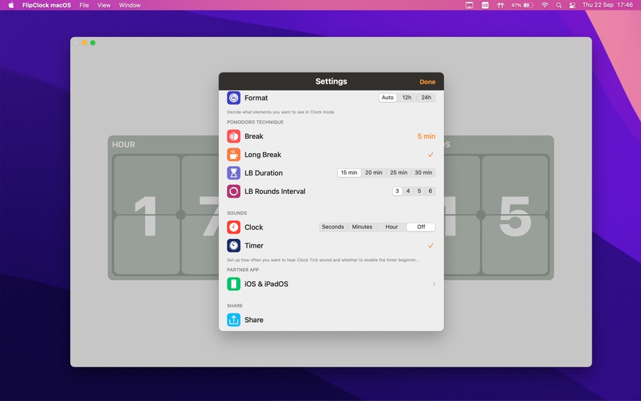This screenshot has width=641, height=401.
Task: Click the Format row icon
Action: [x=233, y=98]
